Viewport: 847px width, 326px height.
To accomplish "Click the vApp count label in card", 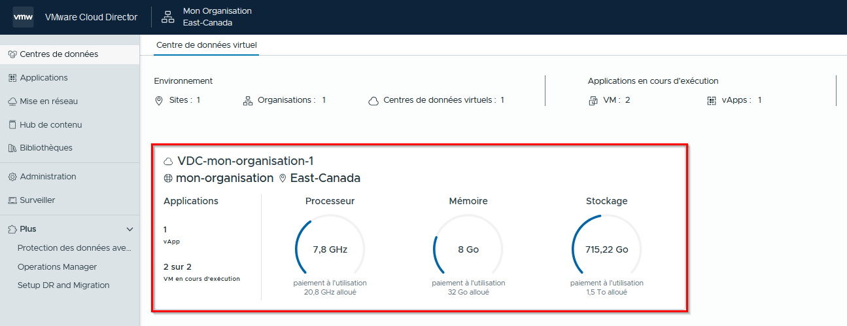I will [x=171, y=242].
